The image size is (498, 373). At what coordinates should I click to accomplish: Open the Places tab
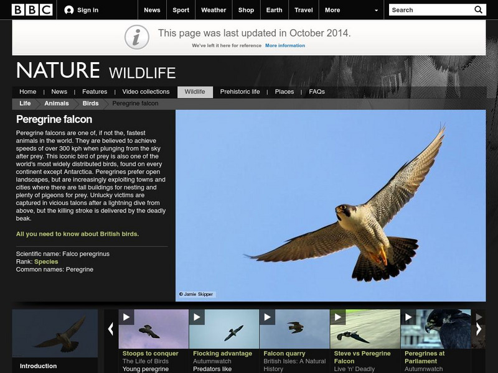[284, 91]
